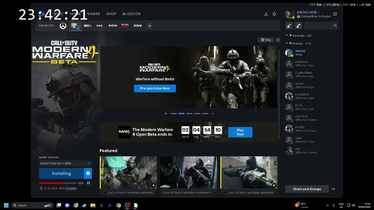Pop out the social panel window

tap(335, 14)
